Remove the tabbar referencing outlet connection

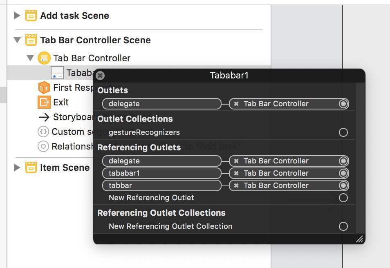click(x=236, y=185)
